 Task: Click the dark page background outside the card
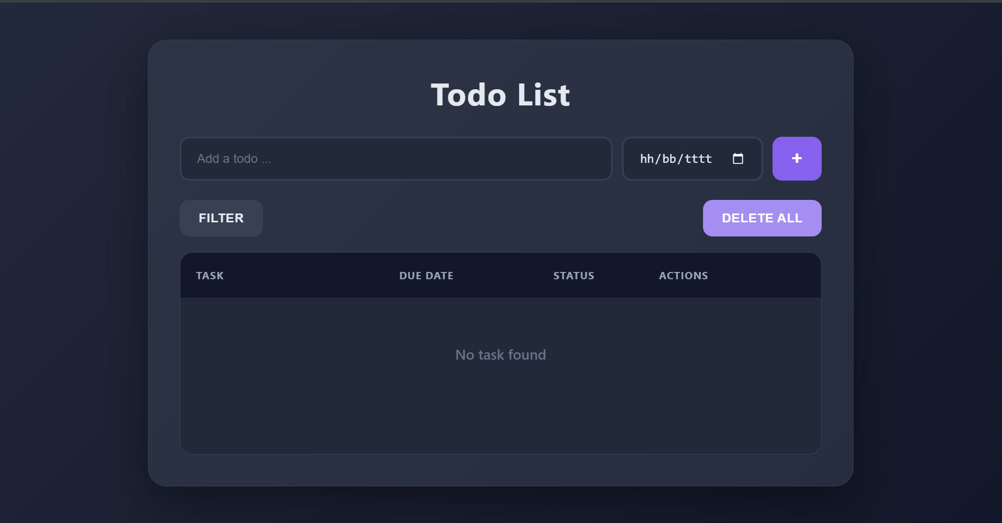tap(73, 261)
